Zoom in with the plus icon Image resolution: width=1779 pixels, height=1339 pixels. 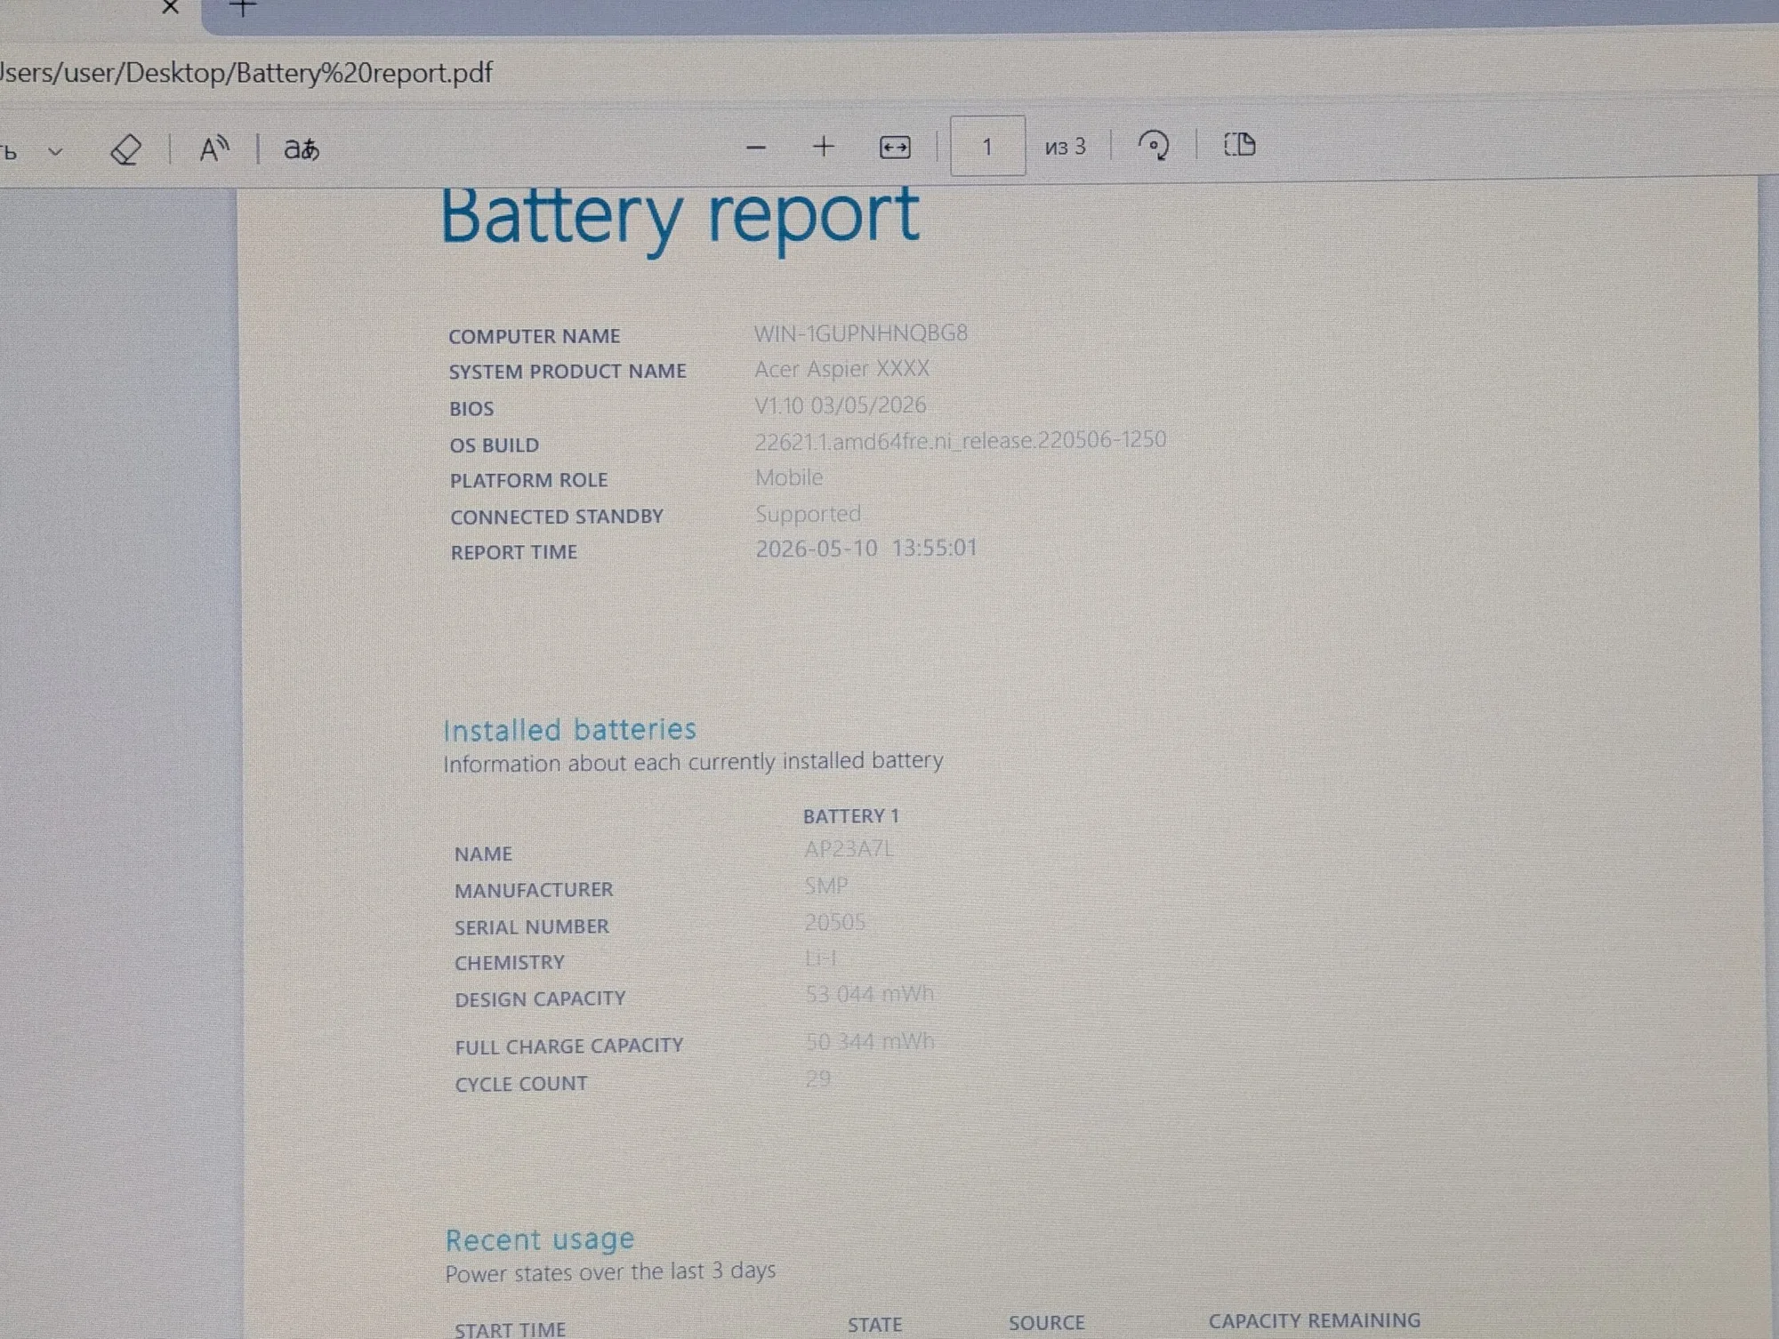click(x=824, y=147)
